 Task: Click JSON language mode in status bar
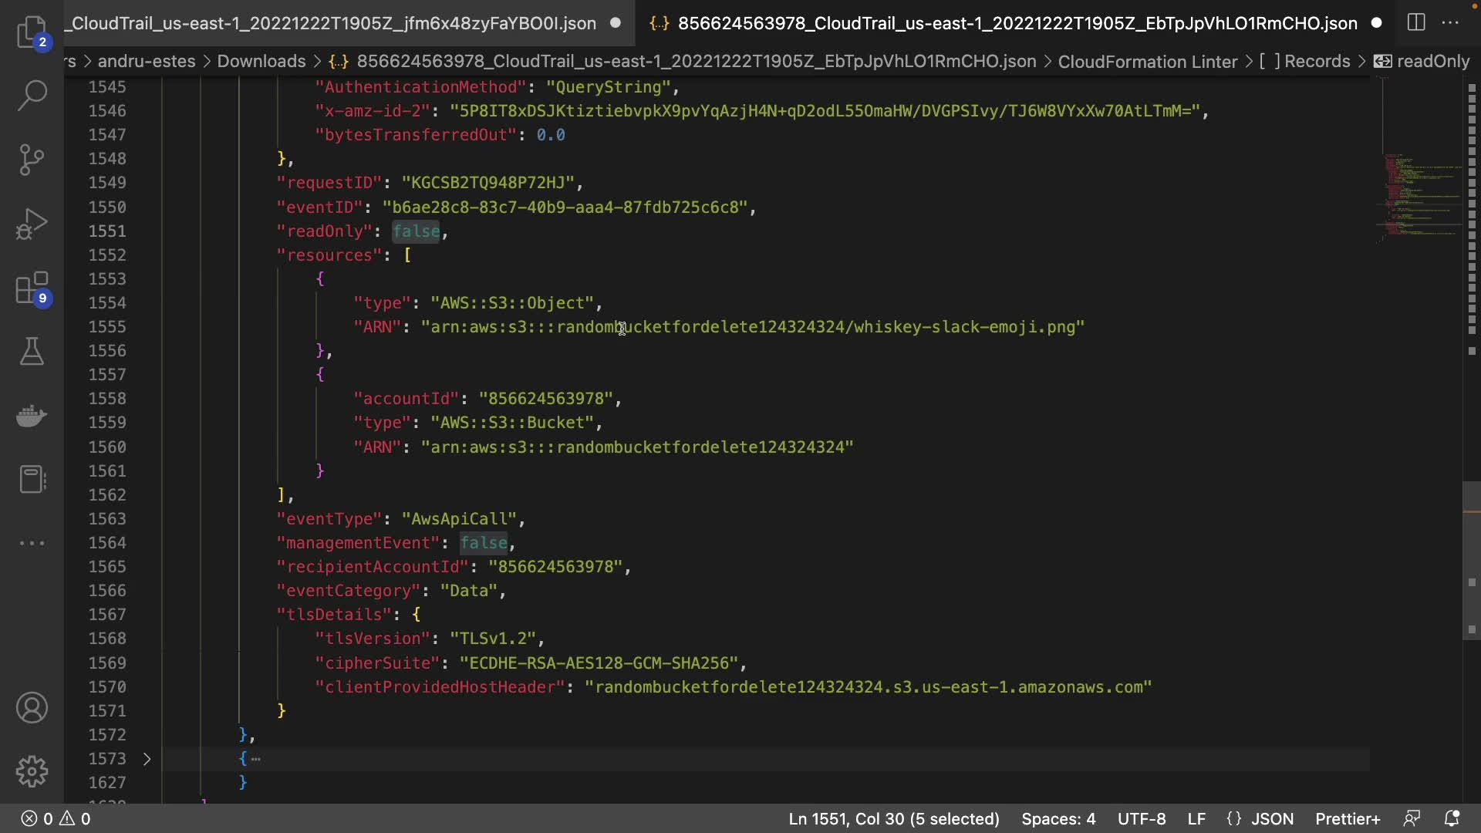pos(1272,818)
